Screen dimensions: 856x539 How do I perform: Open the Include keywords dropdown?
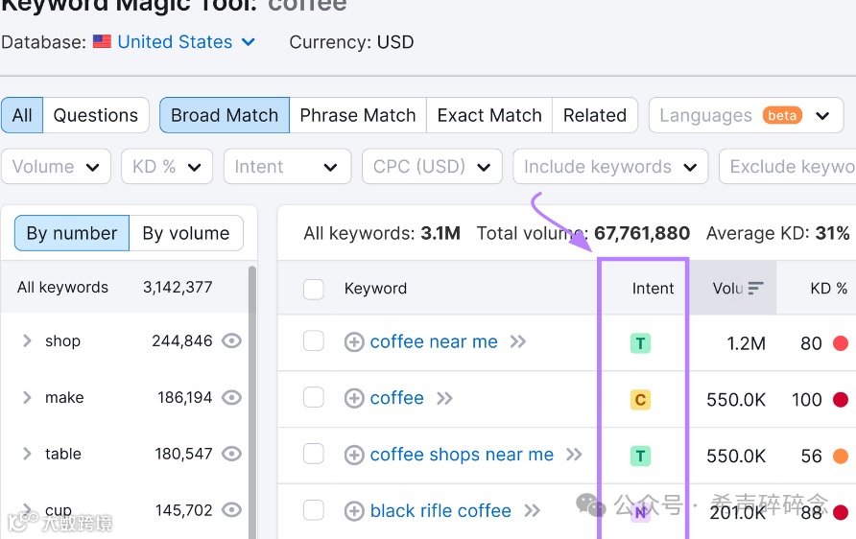[610, 167]
